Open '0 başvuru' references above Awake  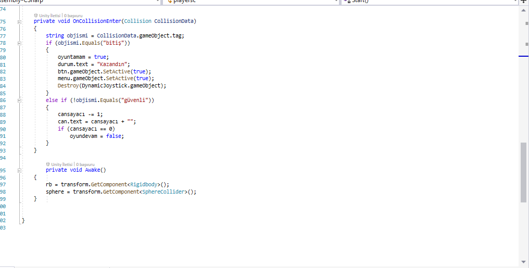click(x=85, y=164)
